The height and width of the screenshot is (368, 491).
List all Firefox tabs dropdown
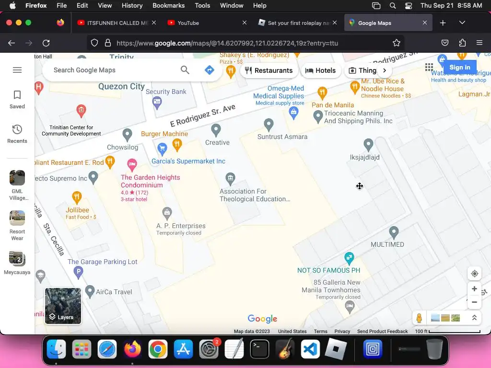tap(462, 23)
